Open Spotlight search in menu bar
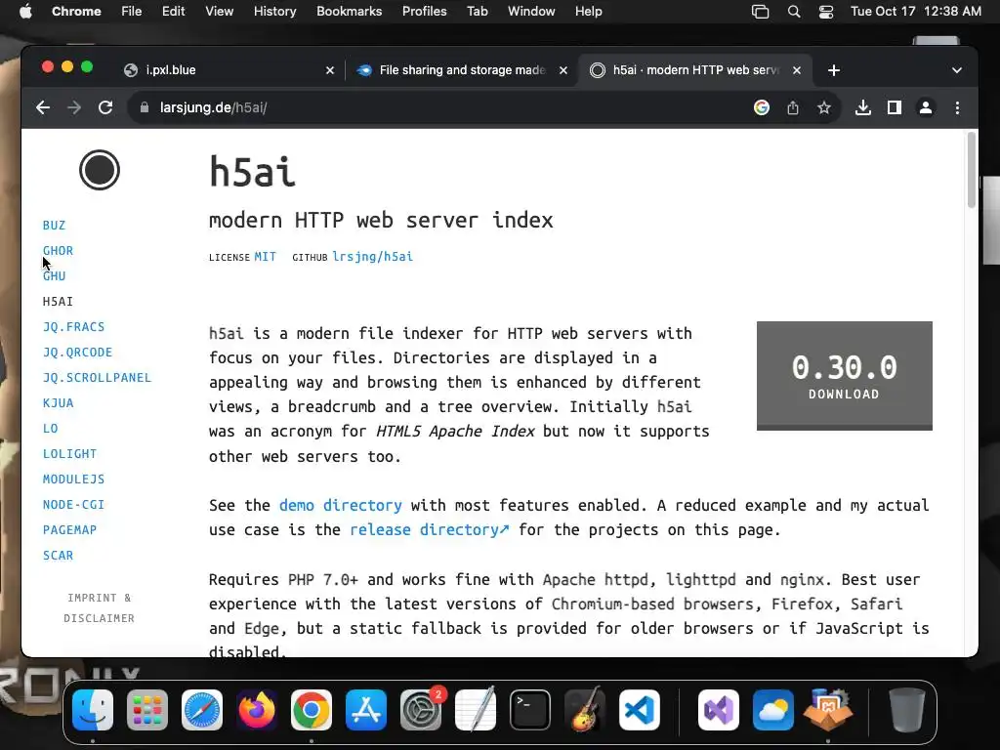Viewport: 1000px width, 750px height. point(793,12)
